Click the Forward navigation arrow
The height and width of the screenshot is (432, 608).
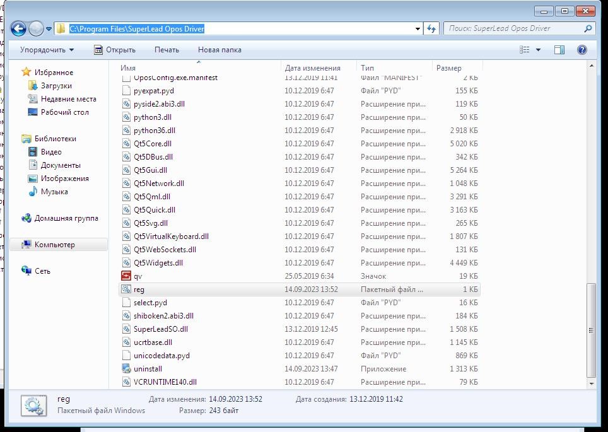click(x=36, y=29)
